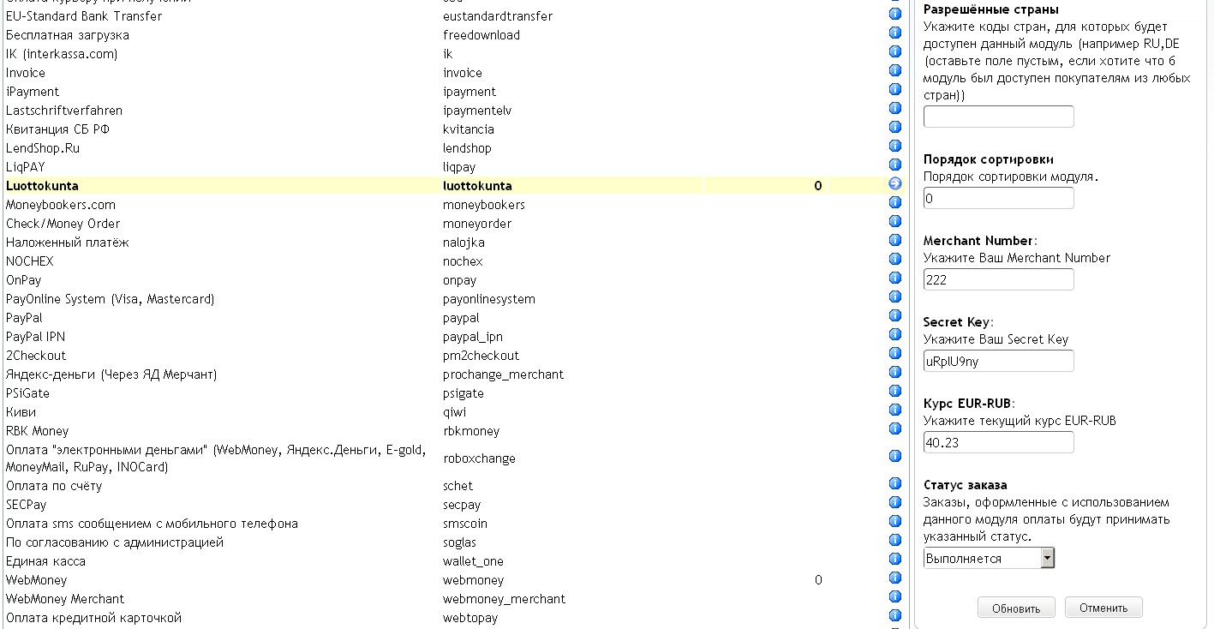This screenshot has height=629, width=1214.
Task: Click the 2Checkout module name
Action: 36,356
